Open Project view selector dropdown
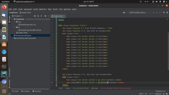The image size is (169, 95). coord(17,16)
